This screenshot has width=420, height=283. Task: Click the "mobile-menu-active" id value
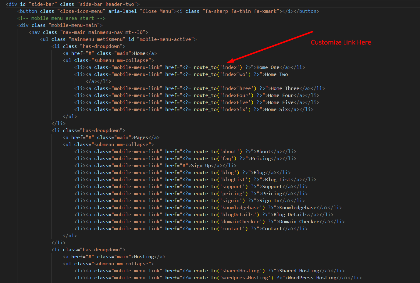click(165, 39)
